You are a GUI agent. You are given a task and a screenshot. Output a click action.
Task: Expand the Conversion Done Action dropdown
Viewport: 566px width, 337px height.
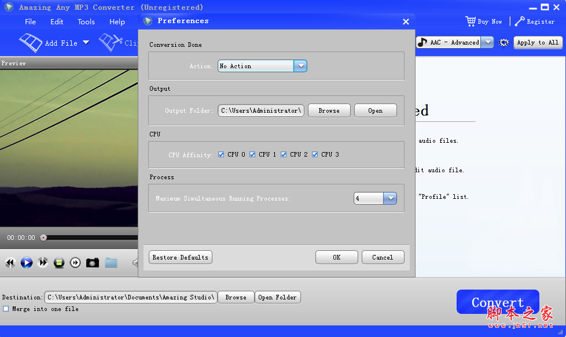click(300, 66)
